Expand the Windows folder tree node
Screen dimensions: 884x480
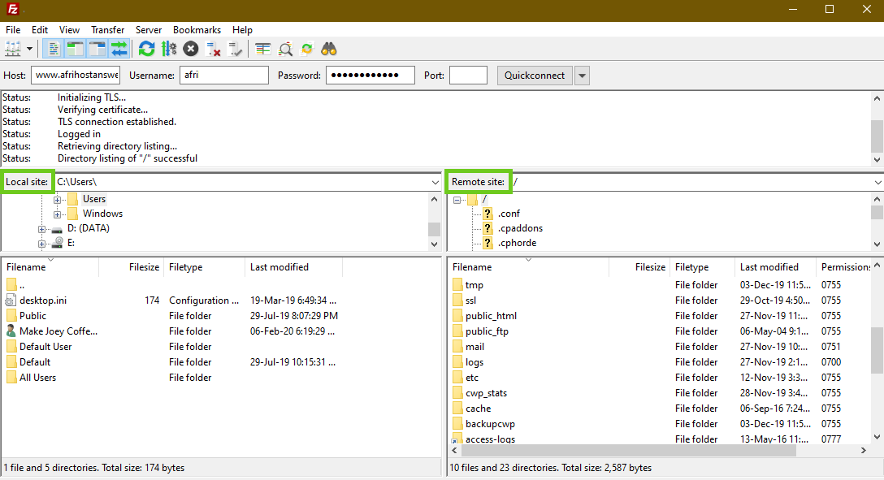pyautogui.click(x=58, y=214)
